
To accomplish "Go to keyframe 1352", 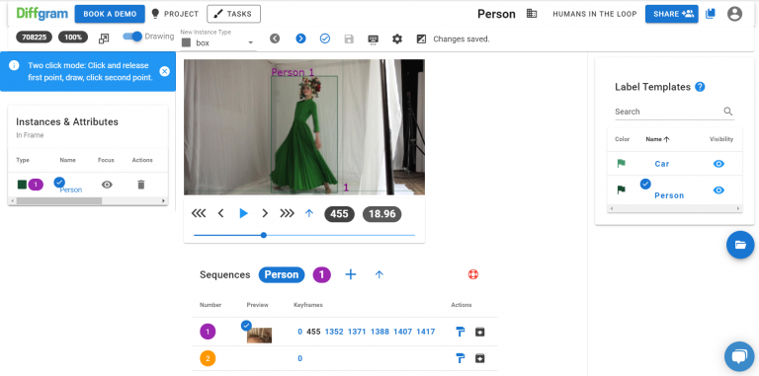I will pos(334,332).
